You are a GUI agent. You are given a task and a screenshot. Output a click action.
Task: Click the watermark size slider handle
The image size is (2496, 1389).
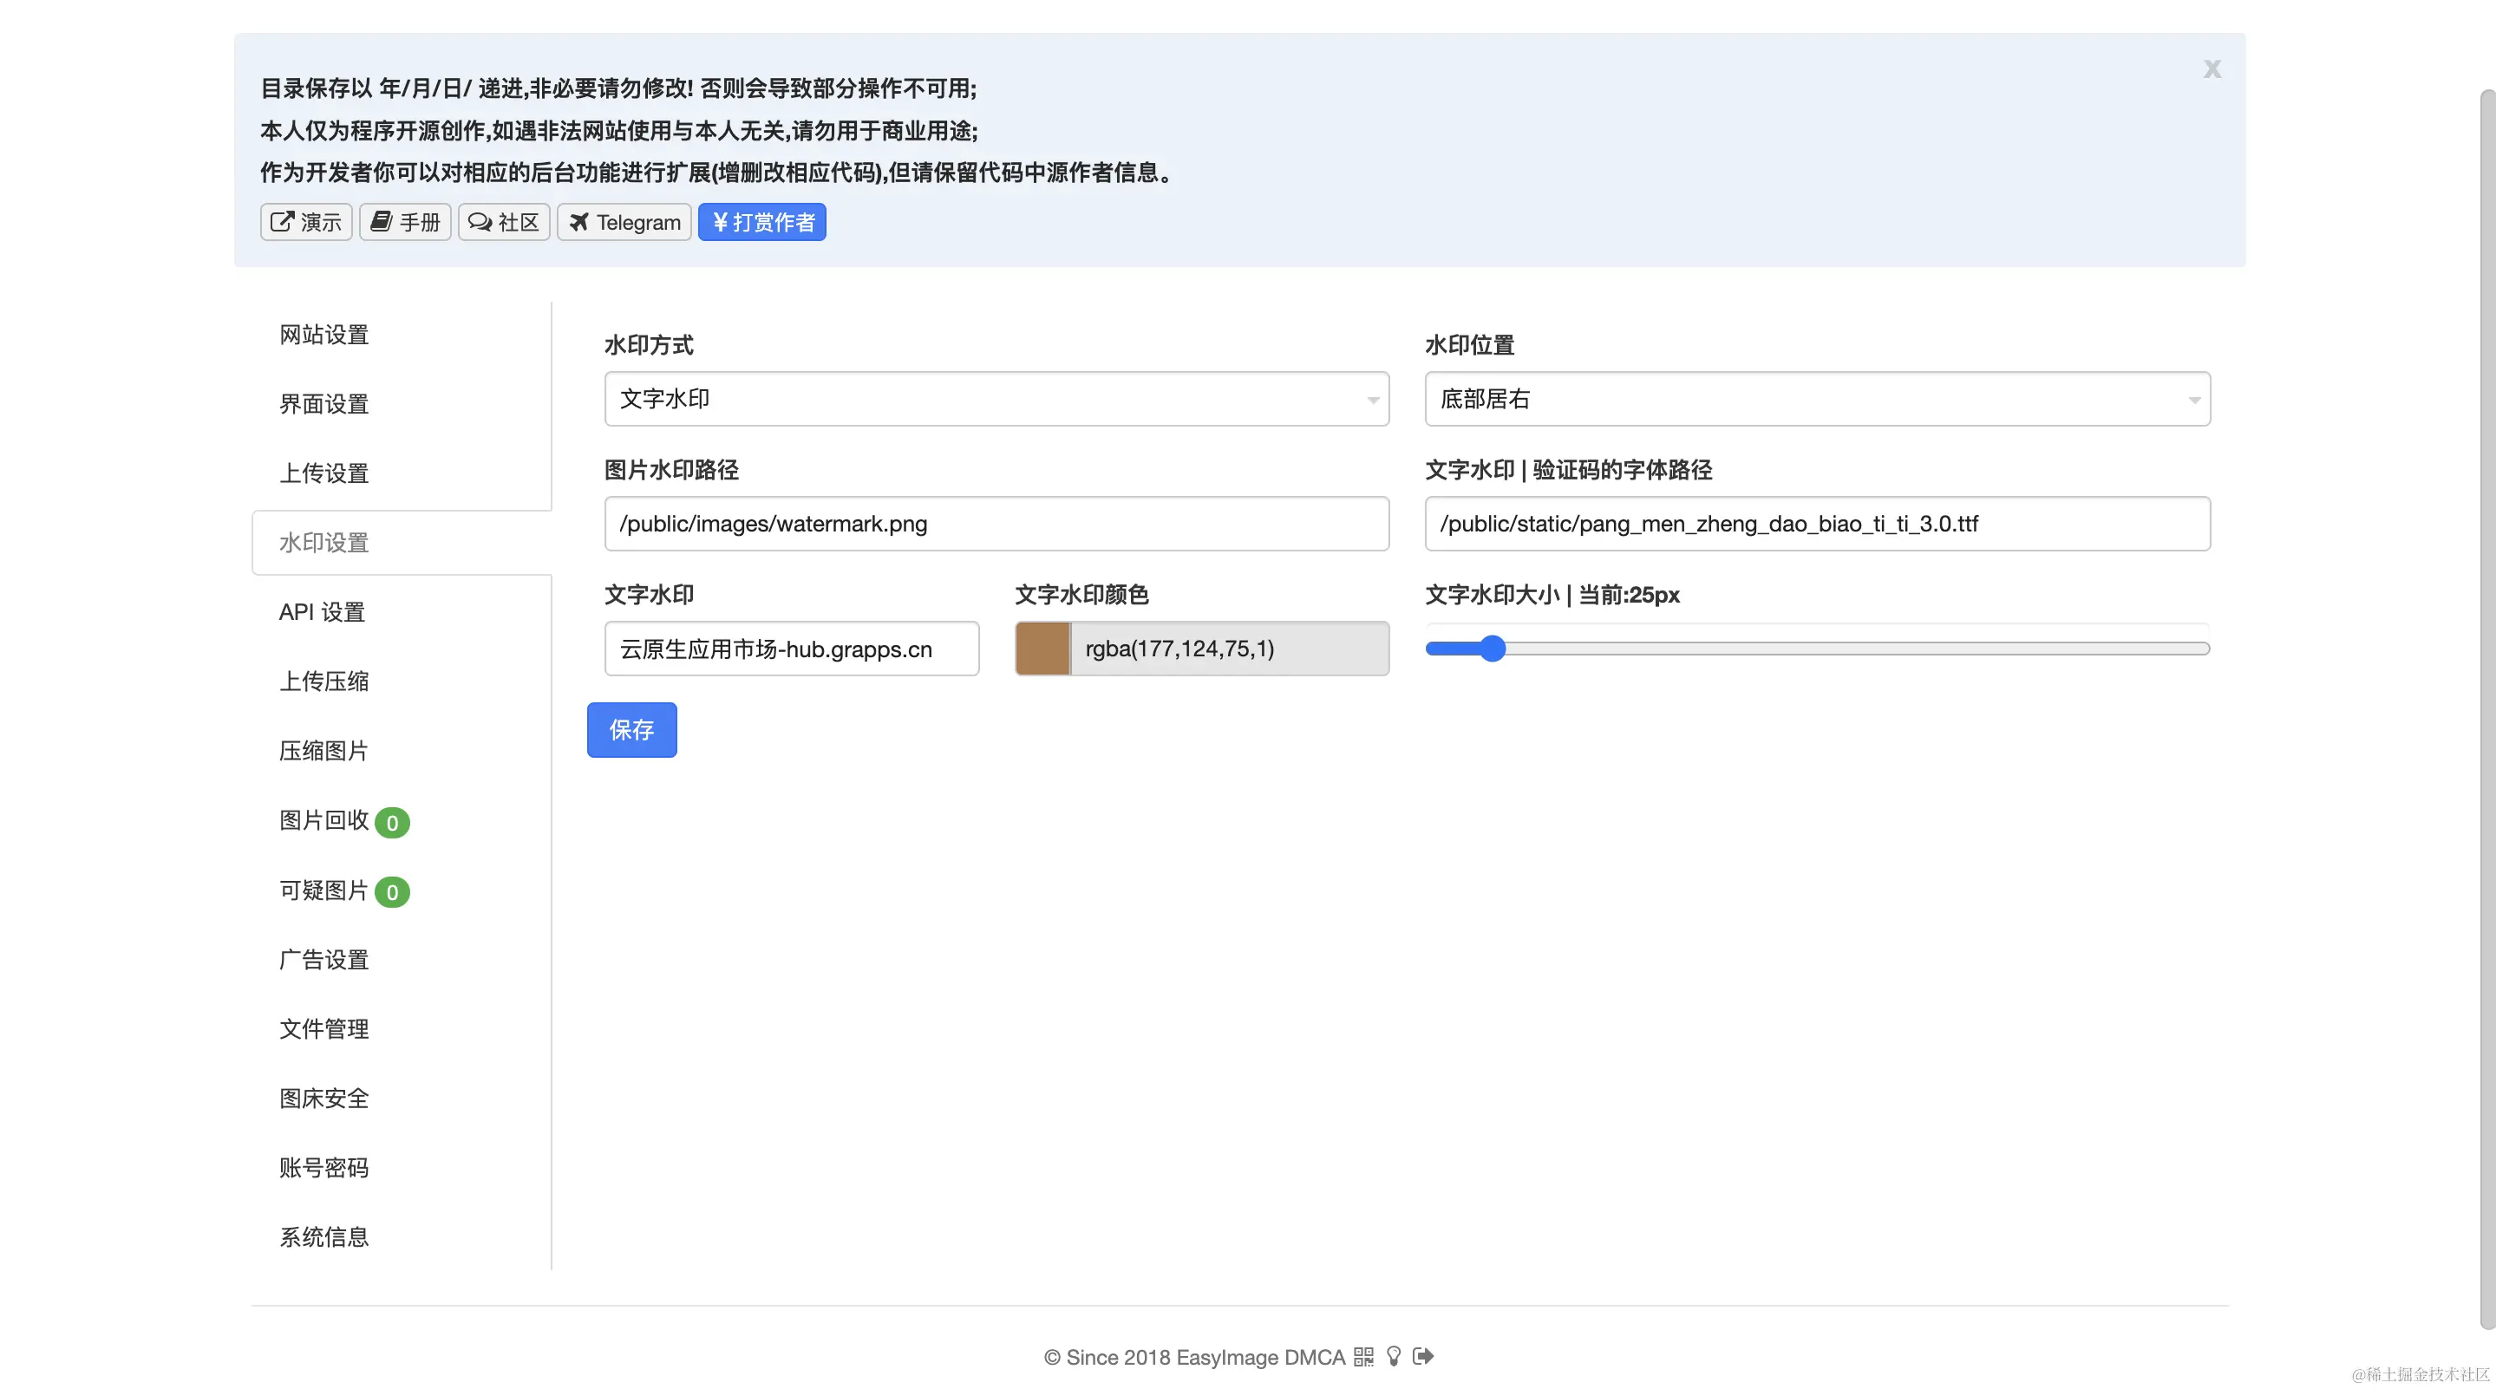(1493, 648)
